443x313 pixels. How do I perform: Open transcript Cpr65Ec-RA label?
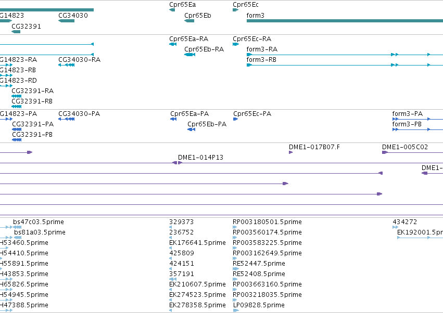tap(252, 39)
